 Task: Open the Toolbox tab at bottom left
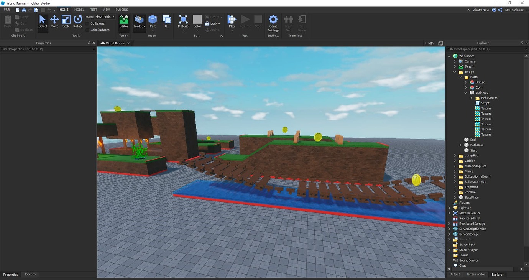click(30, 274)
